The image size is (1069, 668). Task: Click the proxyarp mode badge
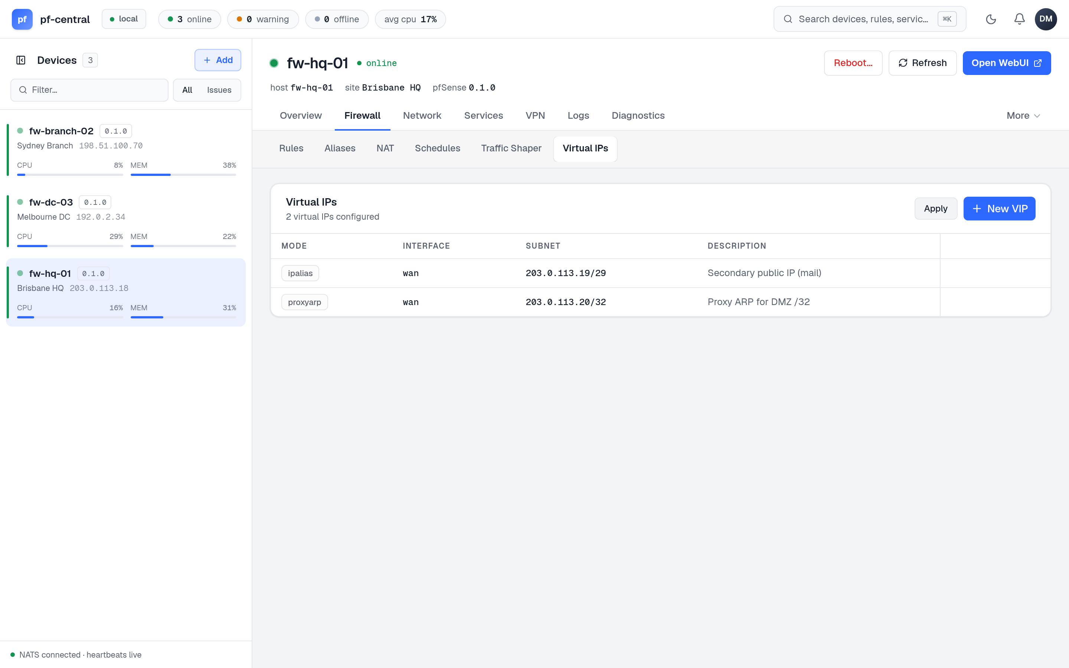pos(304,302)
